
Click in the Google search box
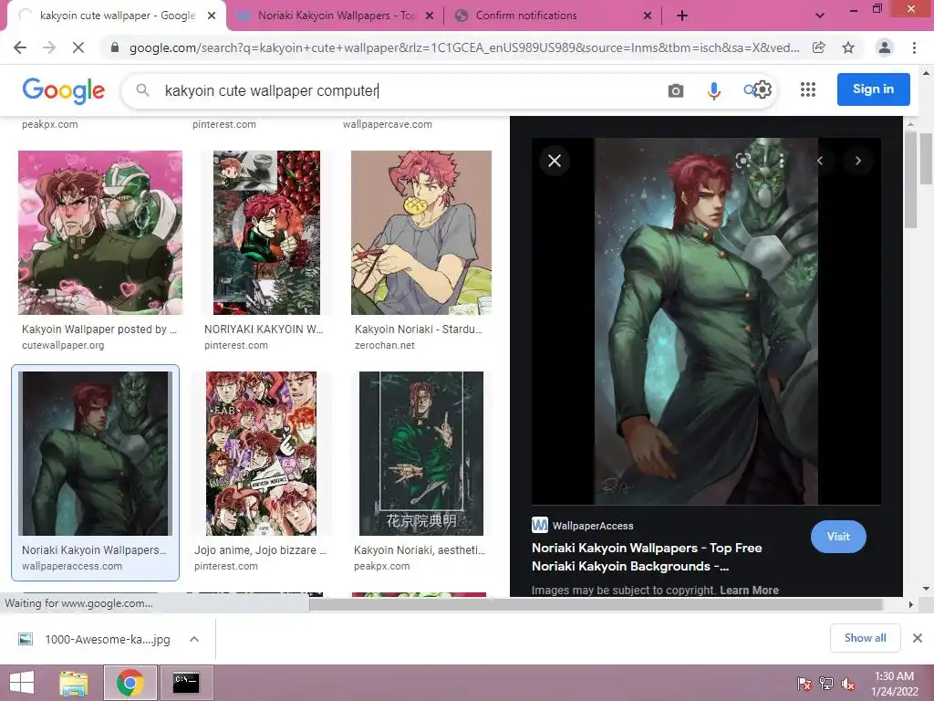411,90
